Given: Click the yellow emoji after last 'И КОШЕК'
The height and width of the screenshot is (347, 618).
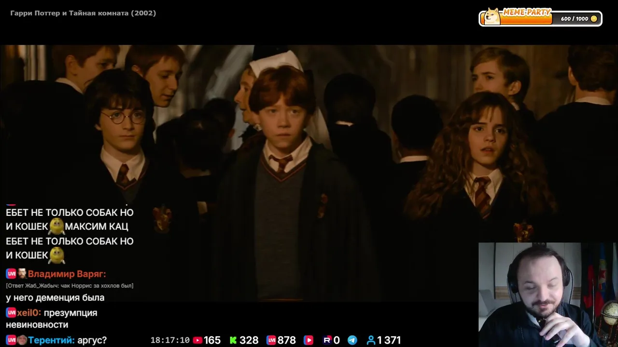Looking at the screenshot, I should click(56, 255).
